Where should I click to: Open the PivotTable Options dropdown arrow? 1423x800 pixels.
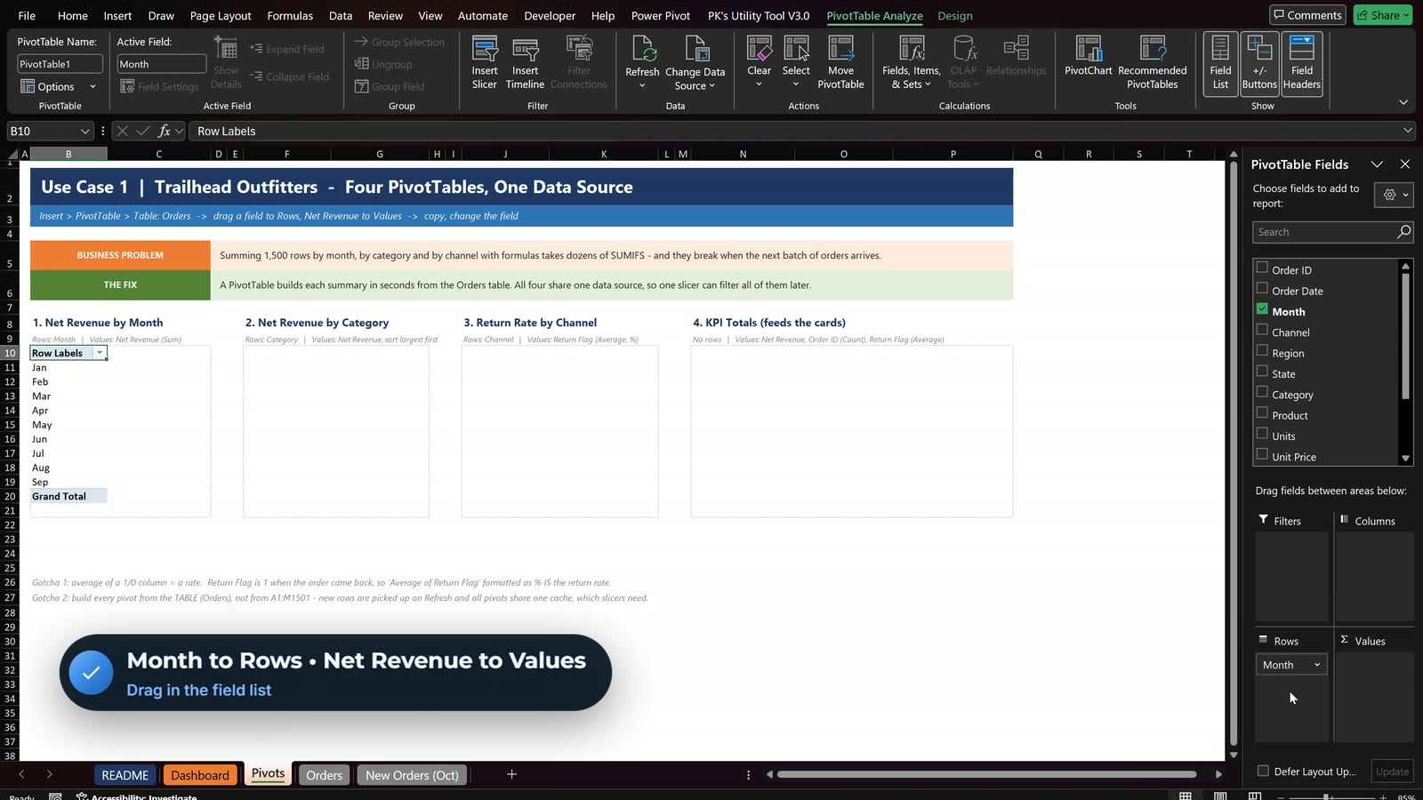92,86
